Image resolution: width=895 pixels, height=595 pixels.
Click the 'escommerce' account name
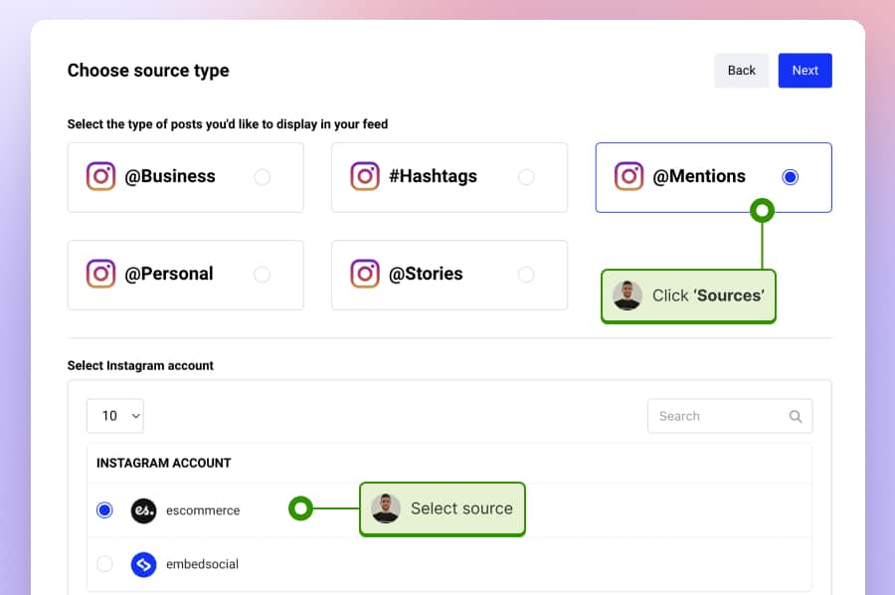pos(203,510)
